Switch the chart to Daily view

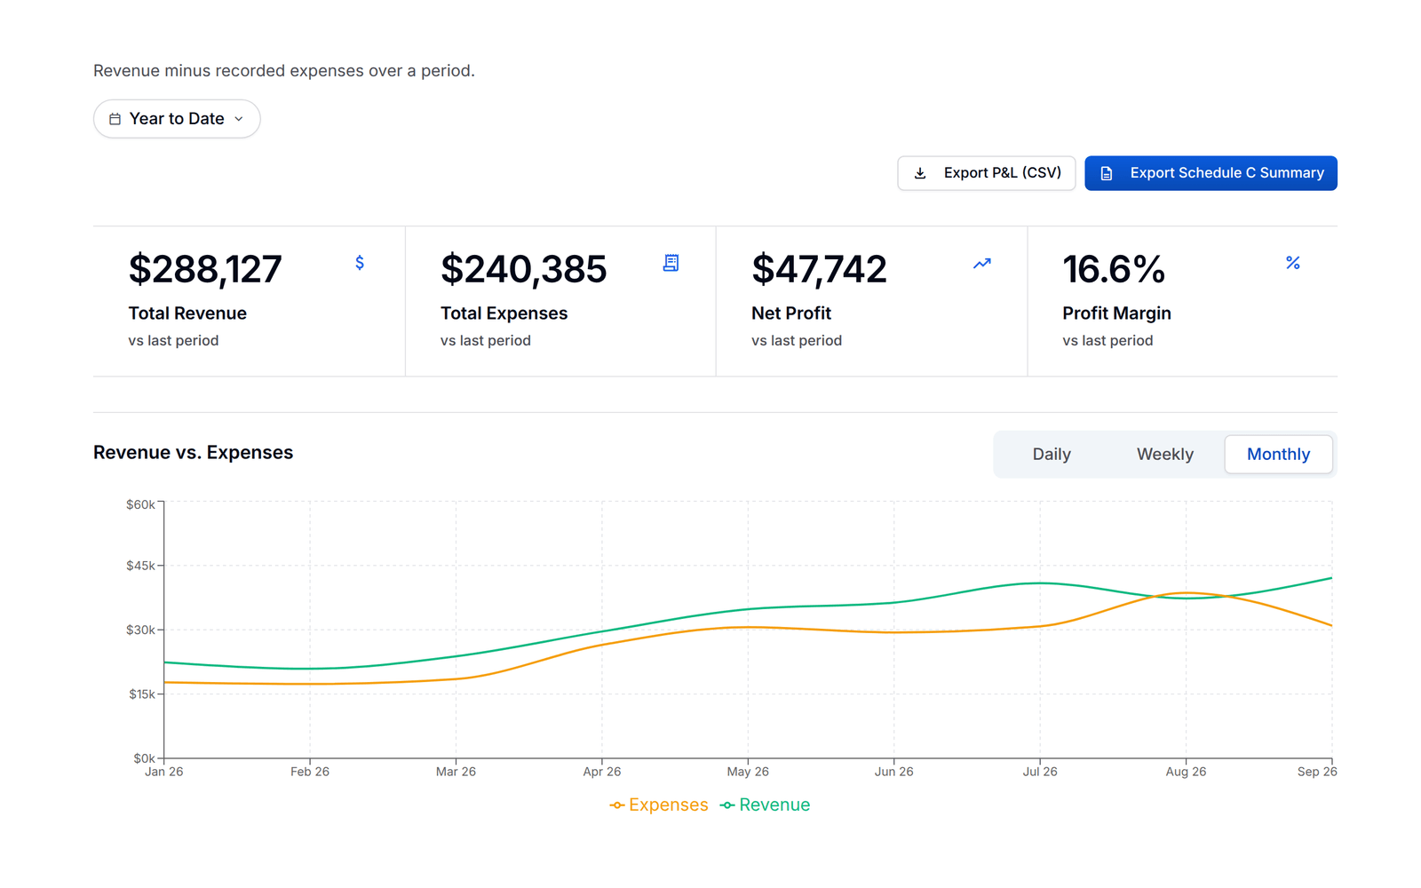pos(1052,455)
